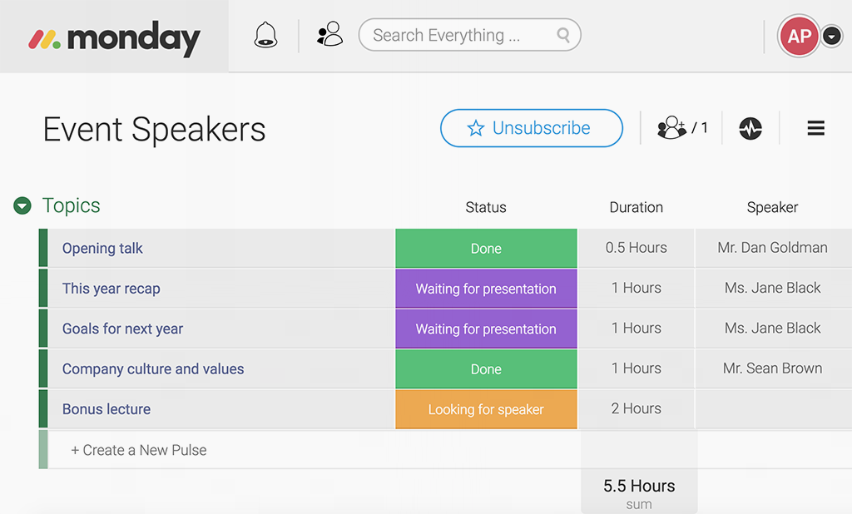Open the This year recap pulse

(x=111, y=289)
